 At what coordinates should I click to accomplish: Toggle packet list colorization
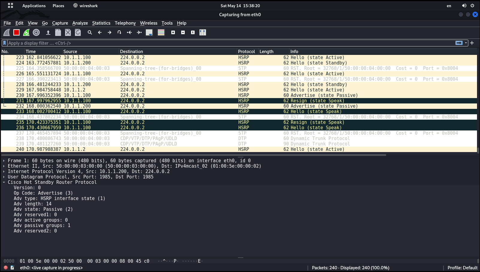(x=161, y=32)
